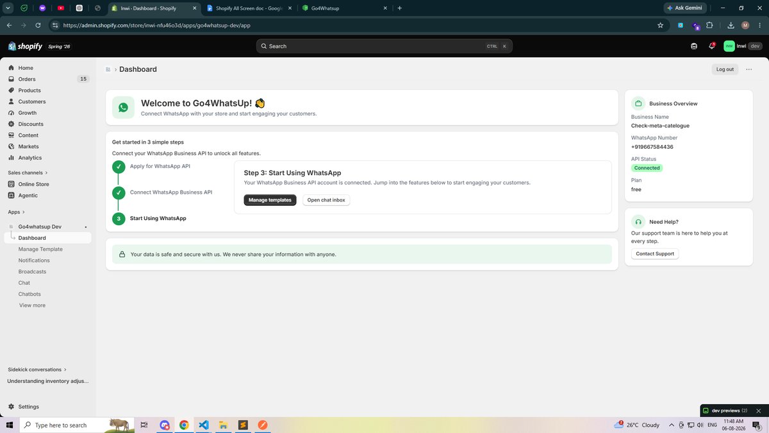Open Chatbots in app navigation

(x=29, y=294)
